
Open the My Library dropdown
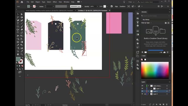point(155,19)
